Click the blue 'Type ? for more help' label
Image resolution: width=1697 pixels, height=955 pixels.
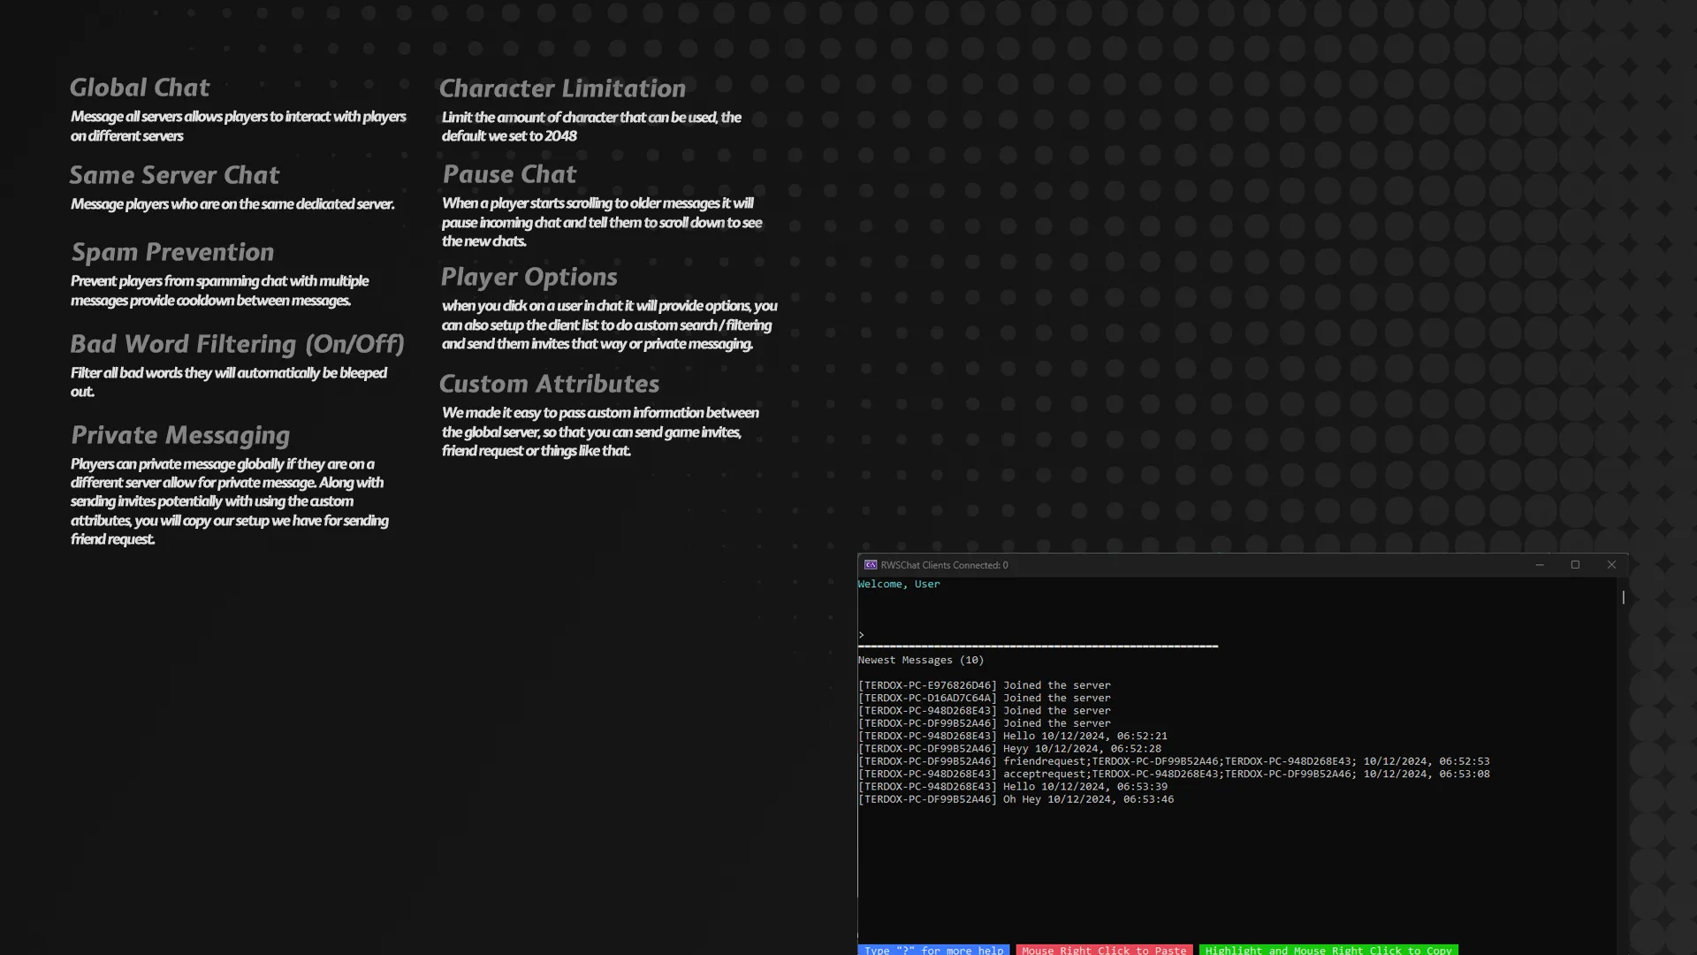pyautogui.click(x=933, y=950)
